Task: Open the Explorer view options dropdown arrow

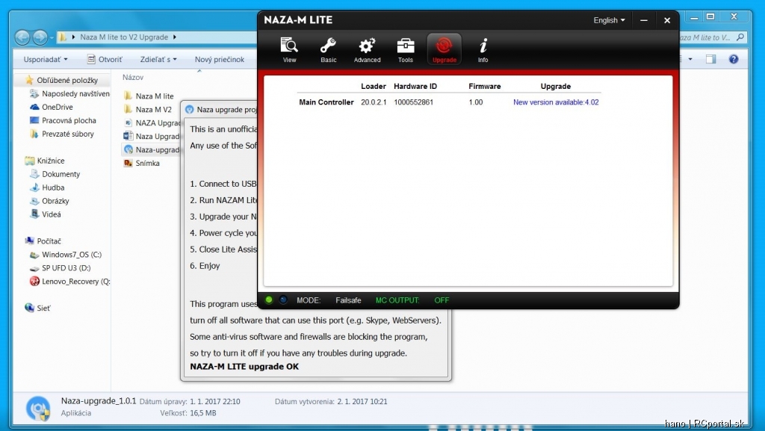Action: tap(690, 59)
